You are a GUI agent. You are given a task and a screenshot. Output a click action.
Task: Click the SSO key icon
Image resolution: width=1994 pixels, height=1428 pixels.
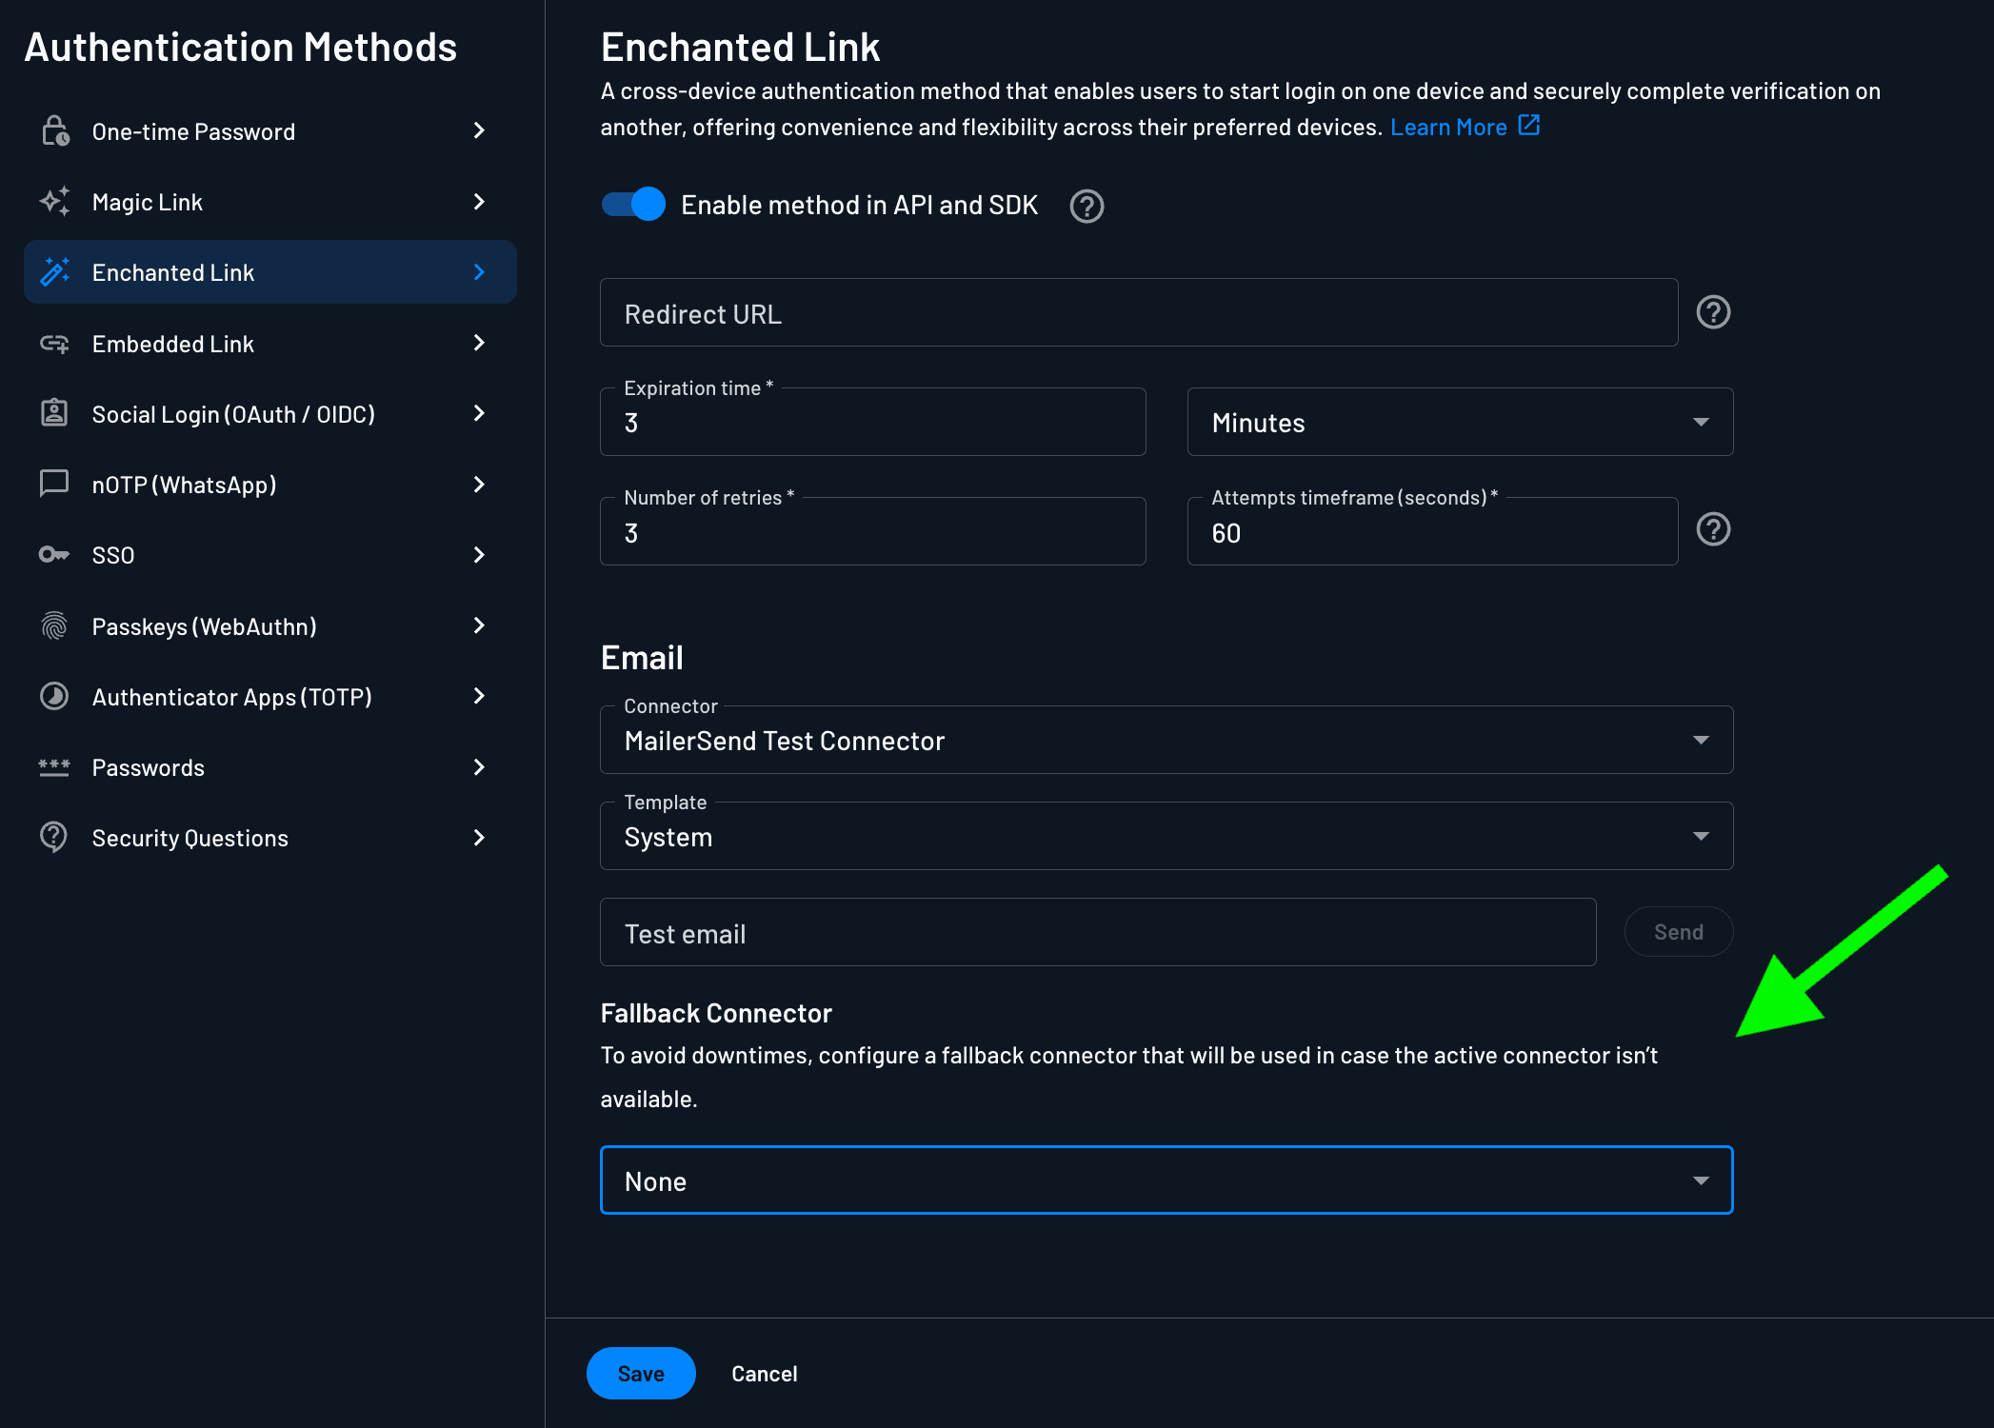(x=54, y=555)
